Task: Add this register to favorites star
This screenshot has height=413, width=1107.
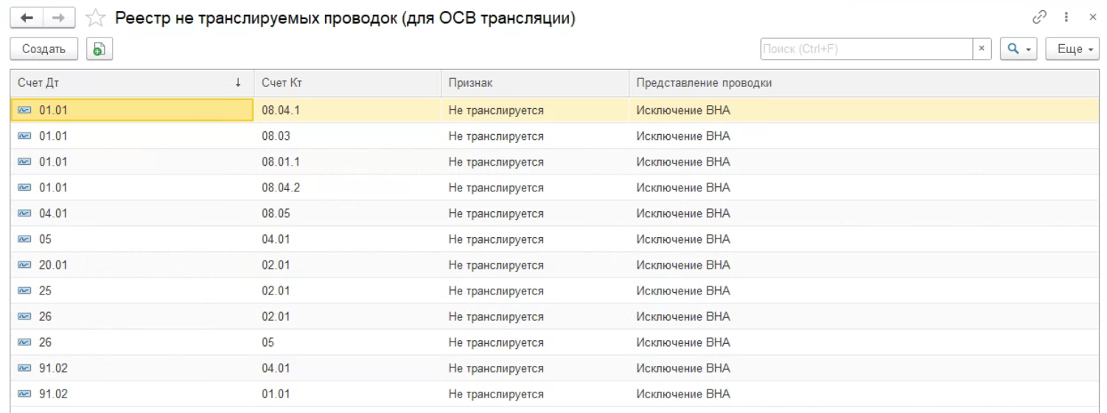Action: pyautogui.click(x=94, y=18)
